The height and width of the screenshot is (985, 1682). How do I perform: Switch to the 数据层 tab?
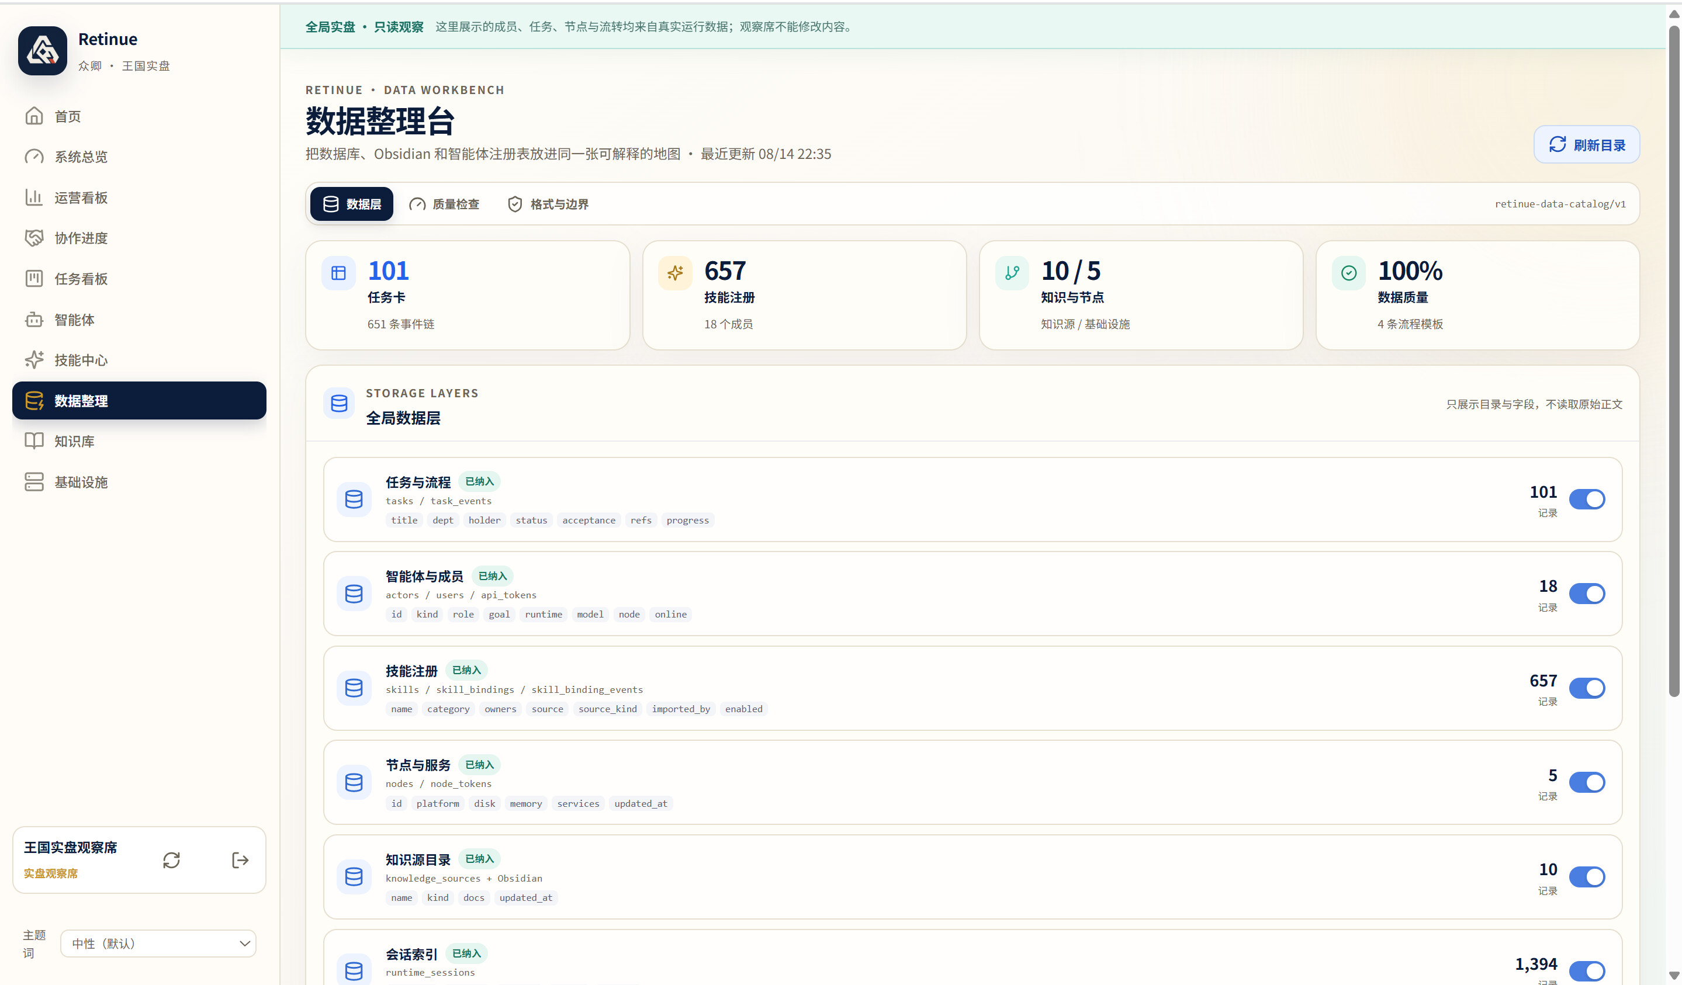(x=352, y=204)
